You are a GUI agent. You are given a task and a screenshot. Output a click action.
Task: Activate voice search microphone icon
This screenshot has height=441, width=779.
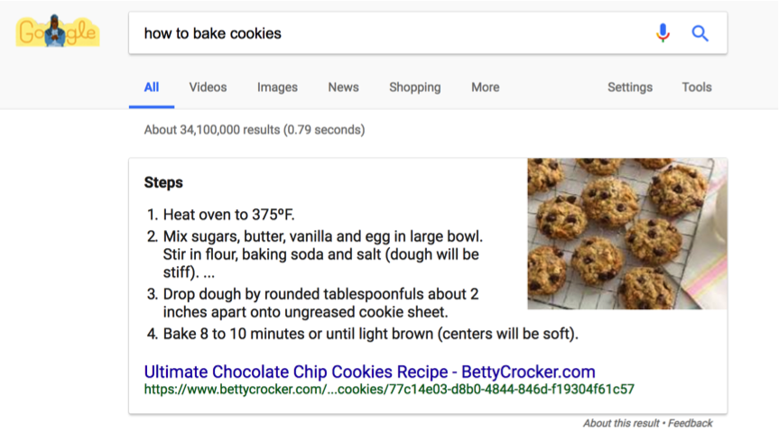pos(663,33)
